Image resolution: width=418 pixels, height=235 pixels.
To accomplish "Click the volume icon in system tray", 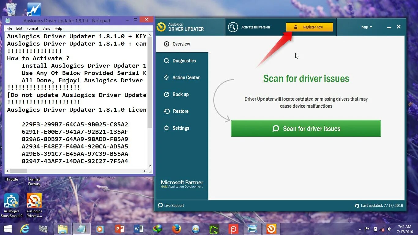I will (389, 229).
